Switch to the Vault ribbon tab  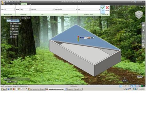(x=13, y=4)
